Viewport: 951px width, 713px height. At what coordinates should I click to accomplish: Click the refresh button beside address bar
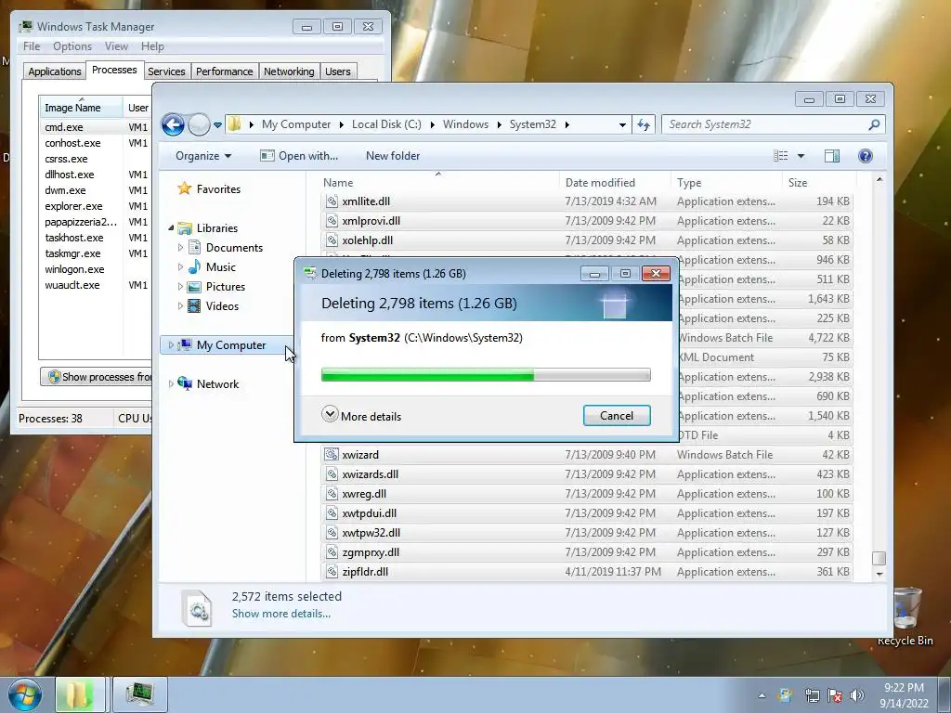[x=644, y=125]
